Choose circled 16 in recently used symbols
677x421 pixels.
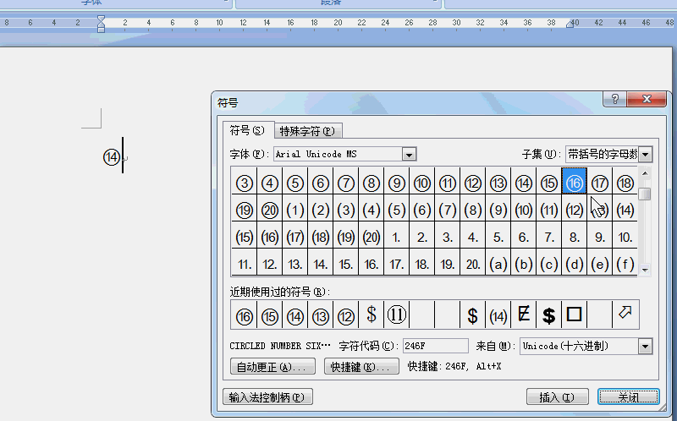pyautogui.click(x=245, y=316)
